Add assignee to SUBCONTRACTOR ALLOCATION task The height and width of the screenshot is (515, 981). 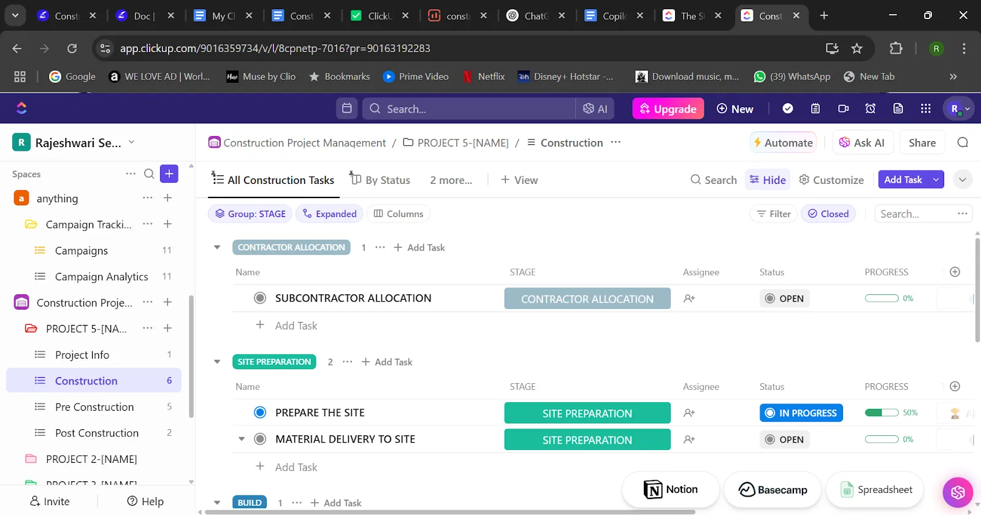[689, 299]
